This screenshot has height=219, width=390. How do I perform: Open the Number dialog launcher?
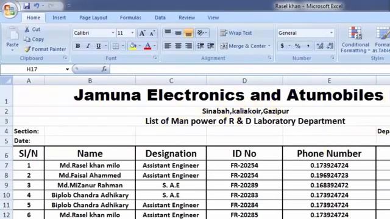click(x=333, y=58)
